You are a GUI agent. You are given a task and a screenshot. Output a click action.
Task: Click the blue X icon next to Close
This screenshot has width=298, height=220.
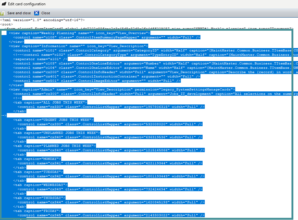tap(37, 13)
